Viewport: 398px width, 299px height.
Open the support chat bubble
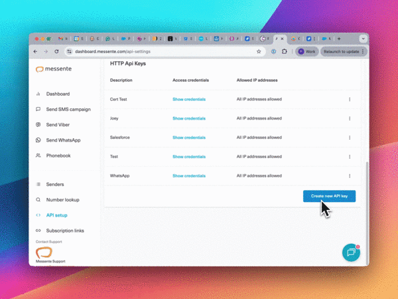[x=351, y=252]
